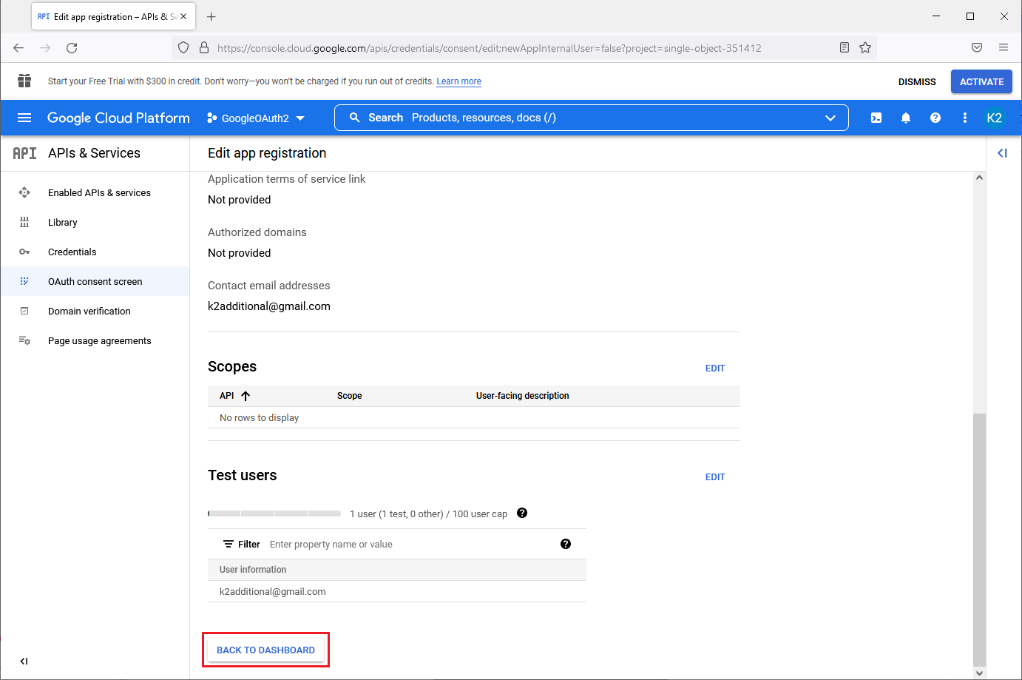
Task: Click the K2 account avatar
Action: click(x=995, y=118)
